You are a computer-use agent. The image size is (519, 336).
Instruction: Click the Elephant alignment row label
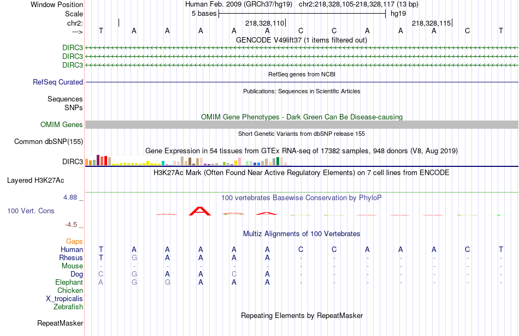coord(69,282)
